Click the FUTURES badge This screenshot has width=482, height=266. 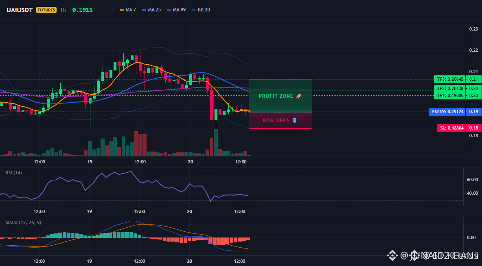(46, 10)
